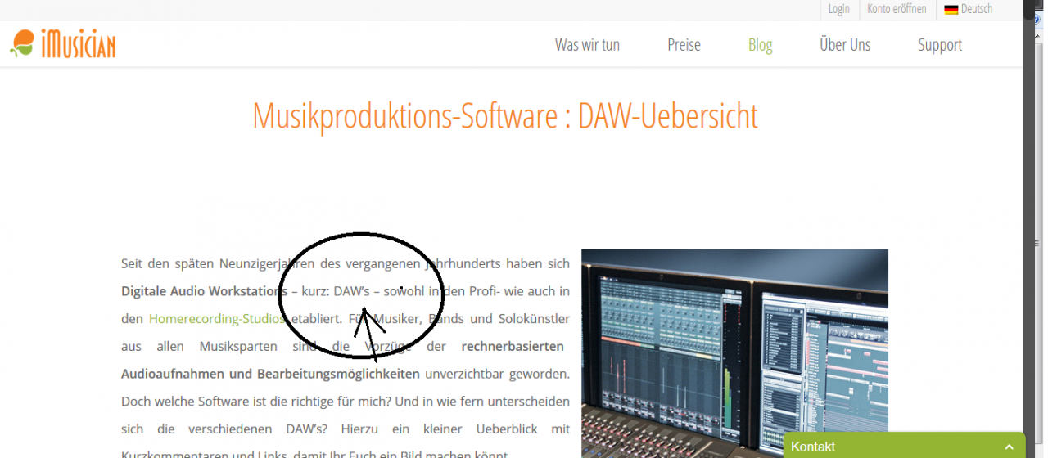The height and width of the screenshot is (458, 1048).
Task: Click the DAW mixing console image
Action: click(x=734, y=353)
